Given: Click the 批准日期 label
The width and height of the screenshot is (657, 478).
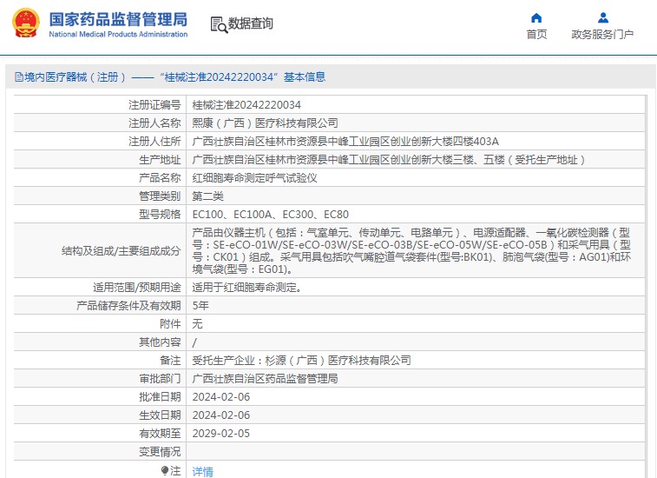Looking at the screenshot, I should pos(160,397).
